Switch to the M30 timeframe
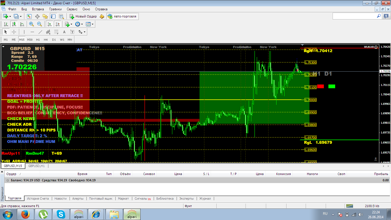This screenshot has width=391, height=220. [x=30, y=40]
